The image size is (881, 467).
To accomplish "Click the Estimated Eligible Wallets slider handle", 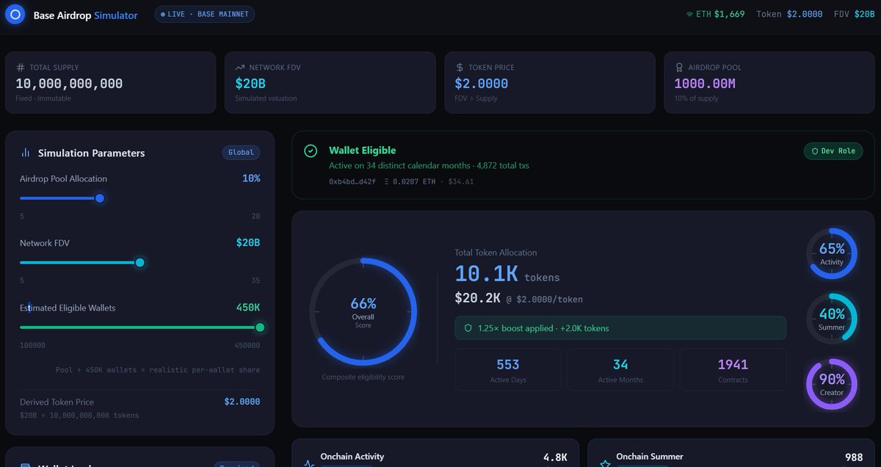I will 259,327.
